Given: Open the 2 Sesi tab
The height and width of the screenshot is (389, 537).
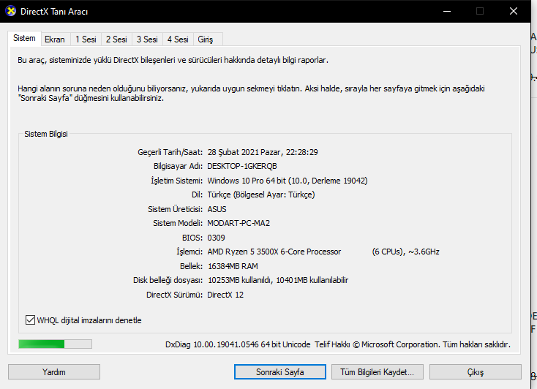Looking at the screenshot, I should tap(116, 39).
